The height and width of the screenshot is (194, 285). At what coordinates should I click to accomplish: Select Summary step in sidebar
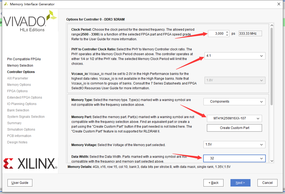coord(14,123)
